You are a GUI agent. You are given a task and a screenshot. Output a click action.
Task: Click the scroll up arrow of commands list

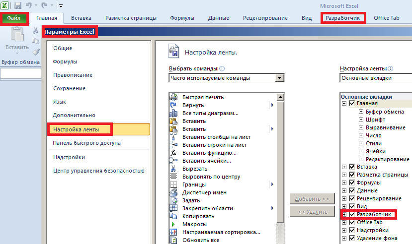pos(280,98)
